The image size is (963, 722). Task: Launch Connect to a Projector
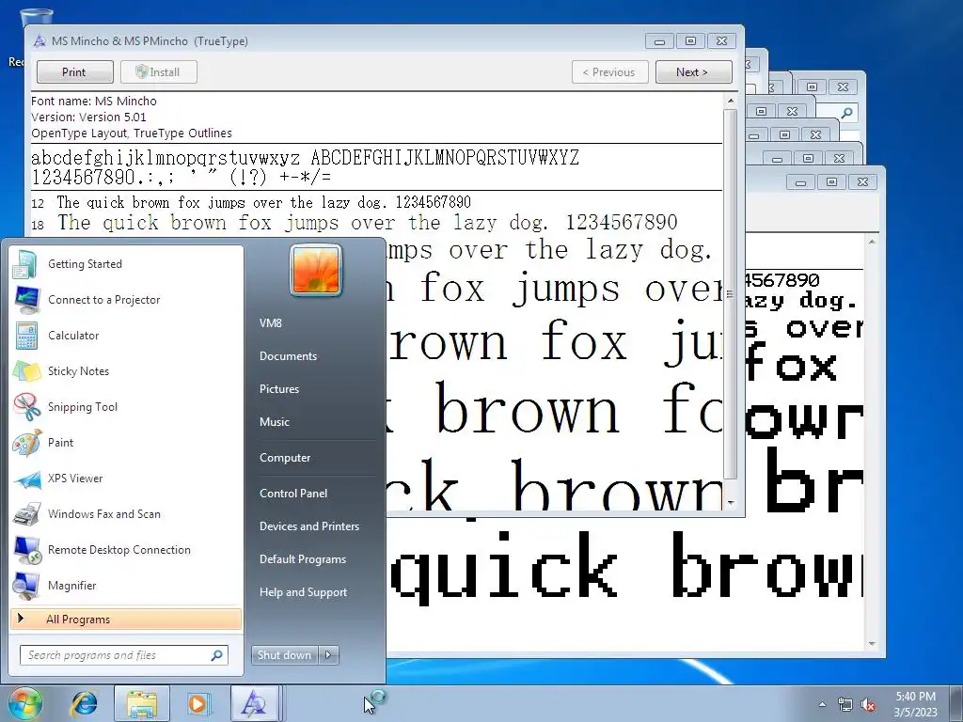click(127, 300)
